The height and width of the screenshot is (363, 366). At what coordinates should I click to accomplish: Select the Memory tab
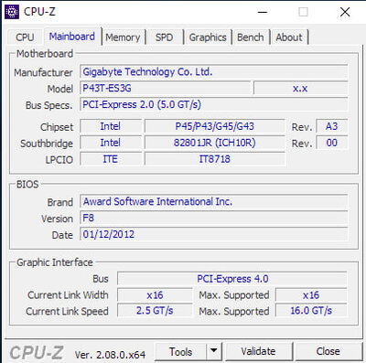pos(123,37)
